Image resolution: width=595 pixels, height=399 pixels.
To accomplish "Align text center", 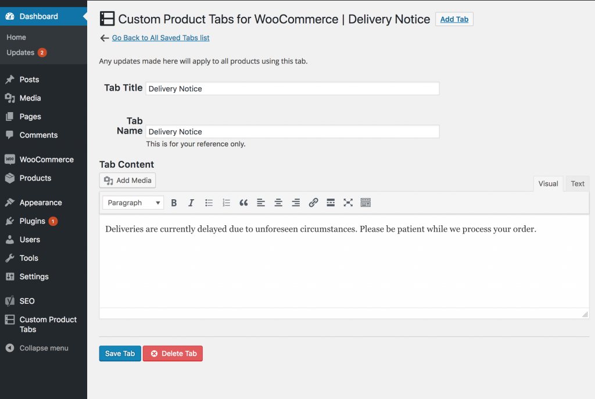I will [278, 203].
